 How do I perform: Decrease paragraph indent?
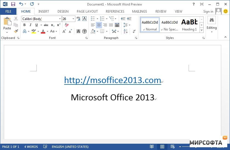point(123,19)
